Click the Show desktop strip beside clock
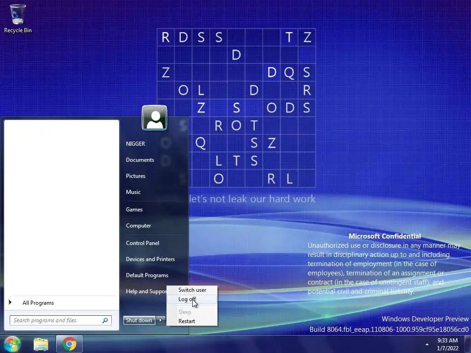 pyautogui.click(x=468, y=344)
